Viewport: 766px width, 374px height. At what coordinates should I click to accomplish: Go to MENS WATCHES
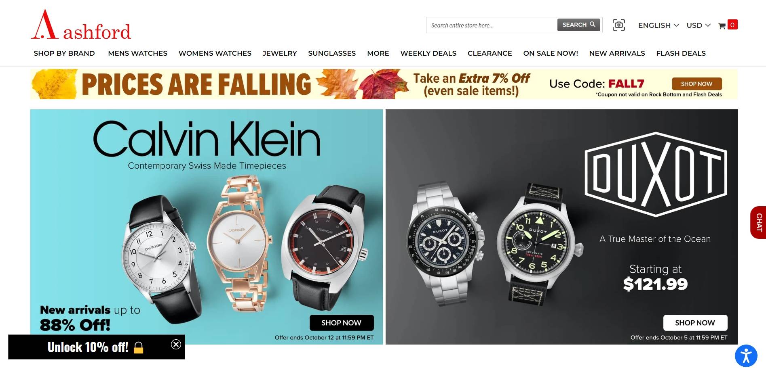click(137, 53)
